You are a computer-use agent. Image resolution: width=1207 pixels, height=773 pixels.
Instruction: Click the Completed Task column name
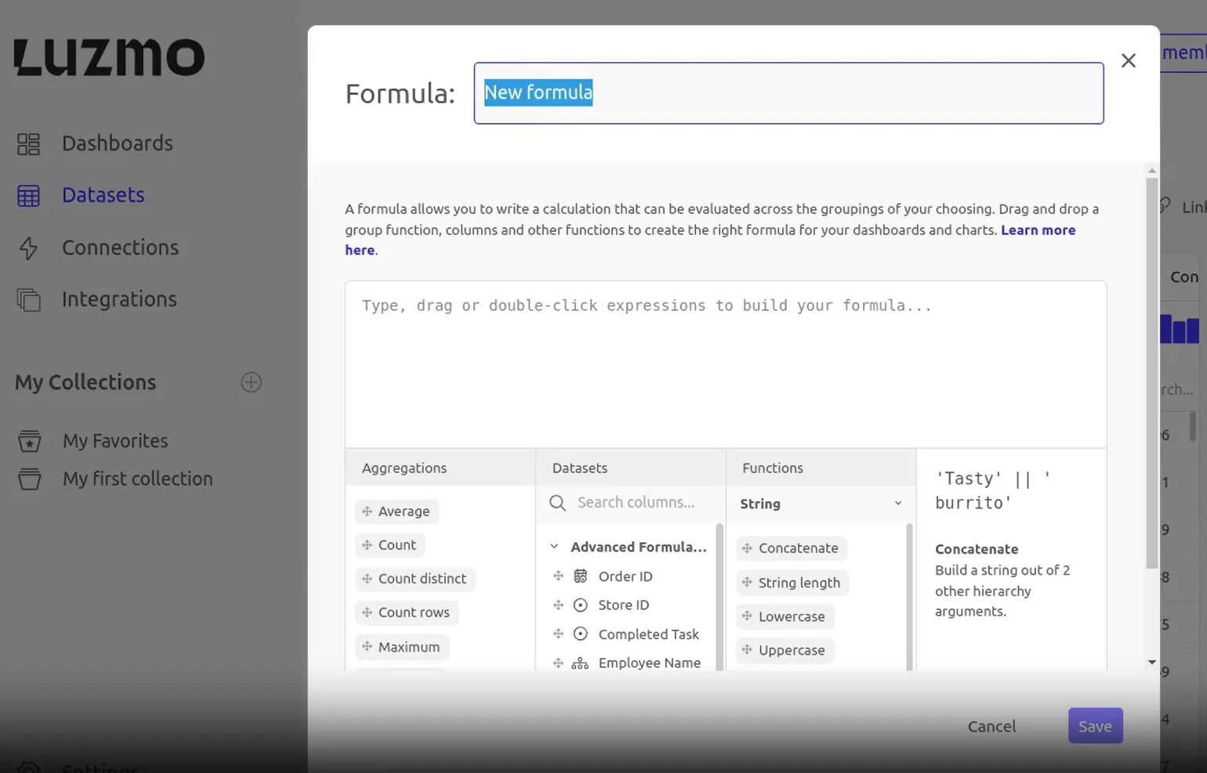coord(648,634)
